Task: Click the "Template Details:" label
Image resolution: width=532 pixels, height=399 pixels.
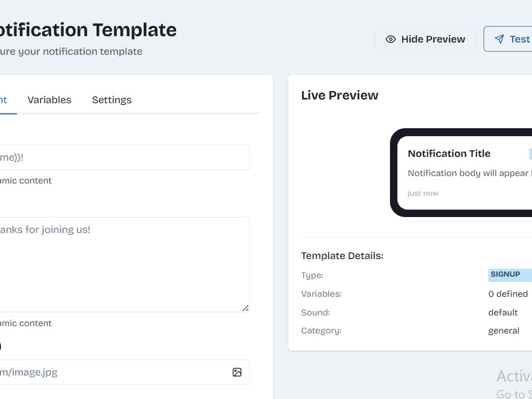Action: pyautogui.click(x=342, y=256)
